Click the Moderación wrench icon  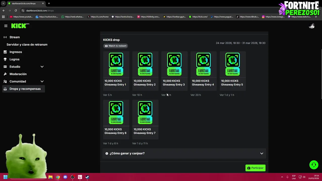click(5, 74)
